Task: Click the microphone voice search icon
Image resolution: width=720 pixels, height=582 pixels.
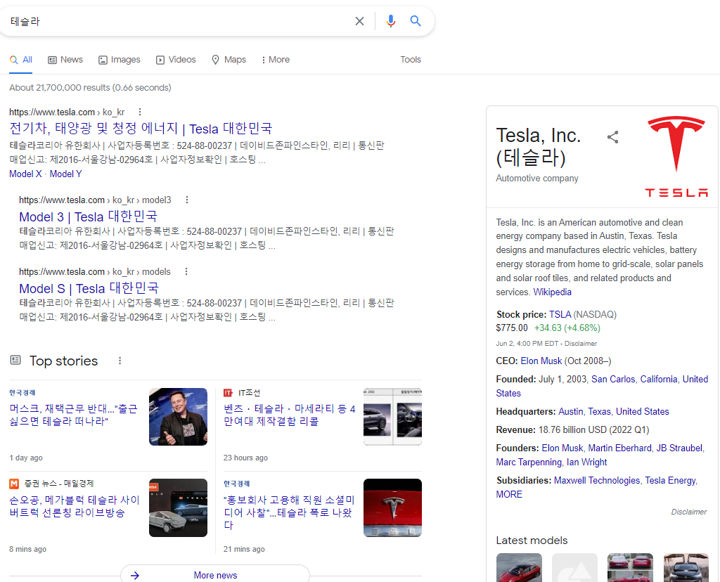Action: point(391,21)
